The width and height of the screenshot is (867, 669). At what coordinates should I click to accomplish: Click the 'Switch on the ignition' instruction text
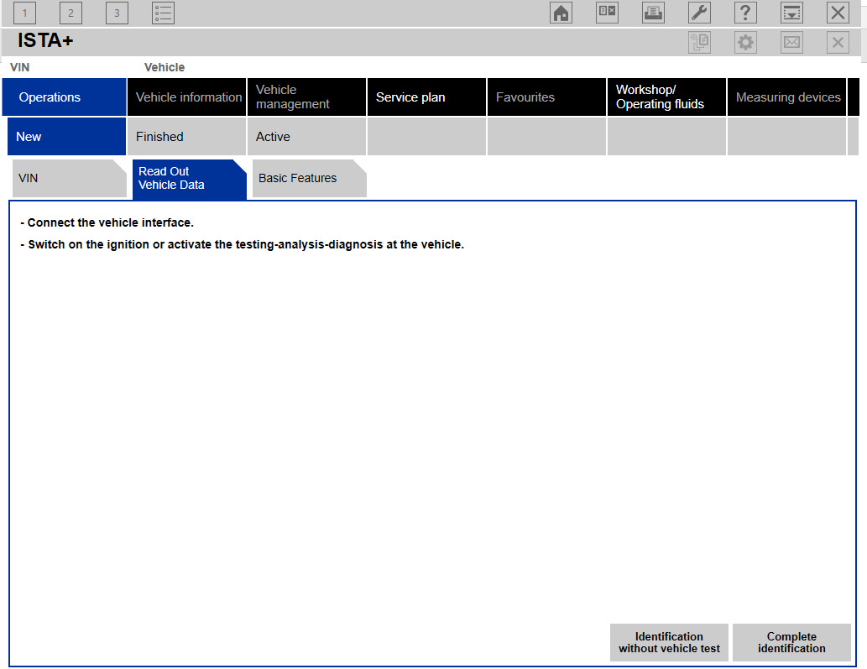(243, 244)
